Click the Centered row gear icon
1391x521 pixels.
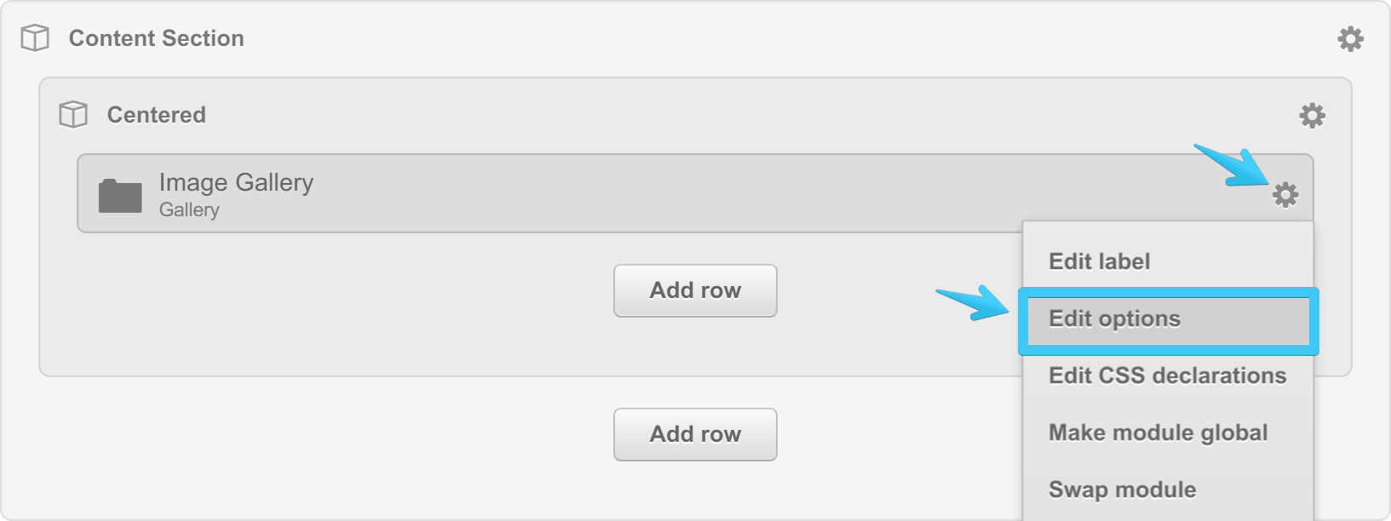[x=1312, y=116]
